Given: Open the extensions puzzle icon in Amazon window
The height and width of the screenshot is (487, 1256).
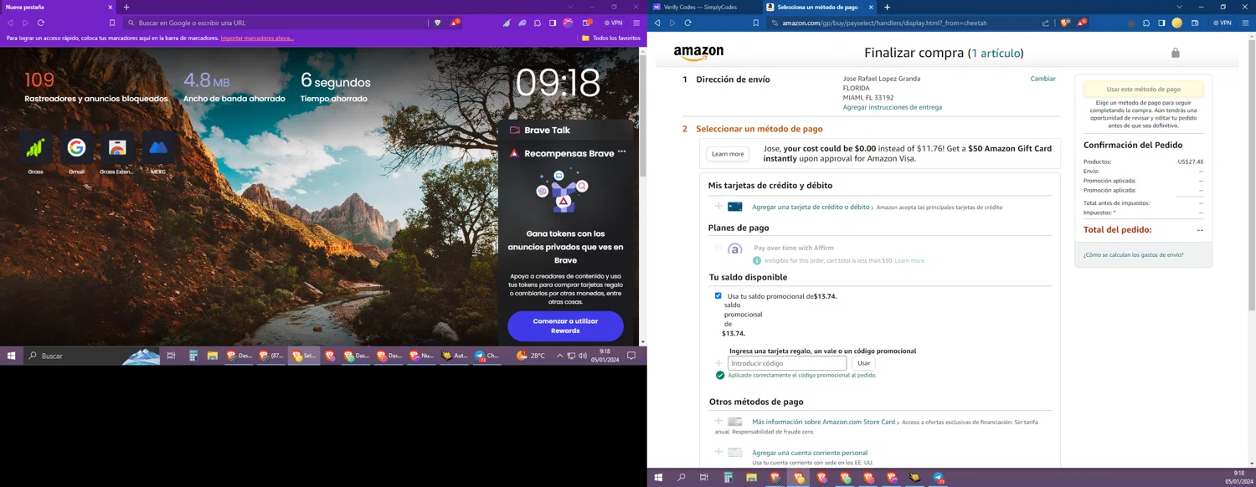Looking at the screenshot, I should coord(1146,23).
